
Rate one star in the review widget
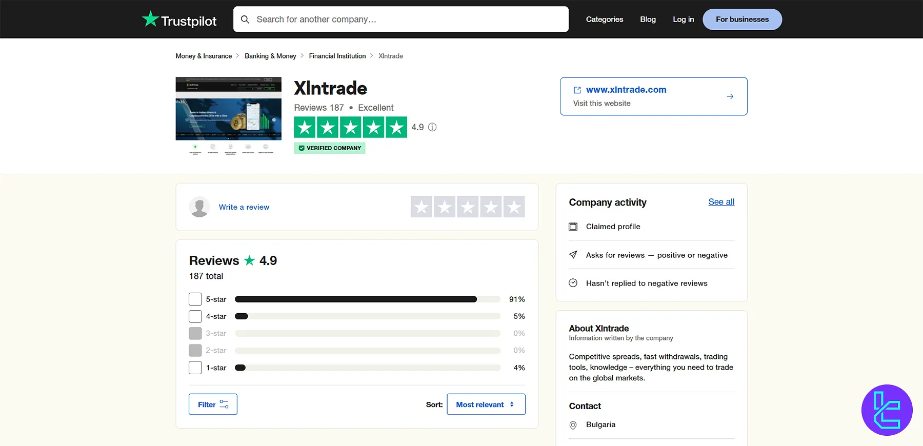422,207
